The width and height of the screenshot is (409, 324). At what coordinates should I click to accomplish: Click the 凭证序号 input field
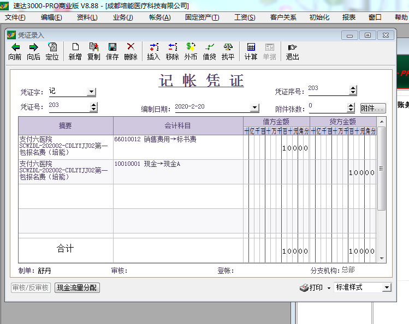pos(329,90)
